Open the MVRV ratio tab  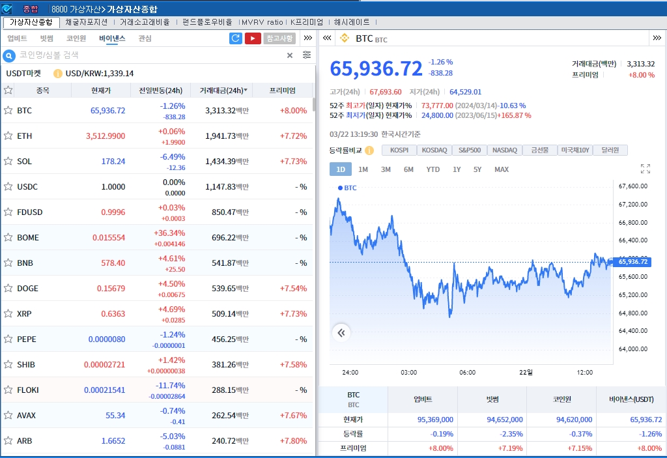pyautogui.click(x=262, y=22)
